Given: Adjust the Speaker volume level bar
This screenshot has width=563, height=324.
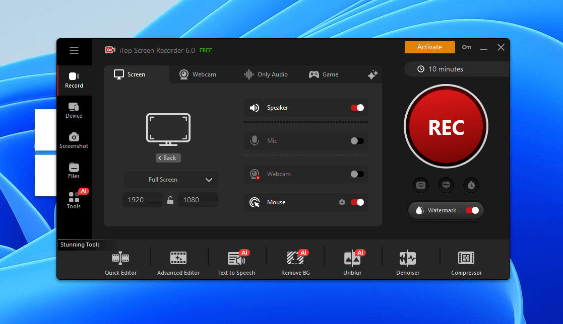Looking at the screenshot, I should click(x=306, y=122).
